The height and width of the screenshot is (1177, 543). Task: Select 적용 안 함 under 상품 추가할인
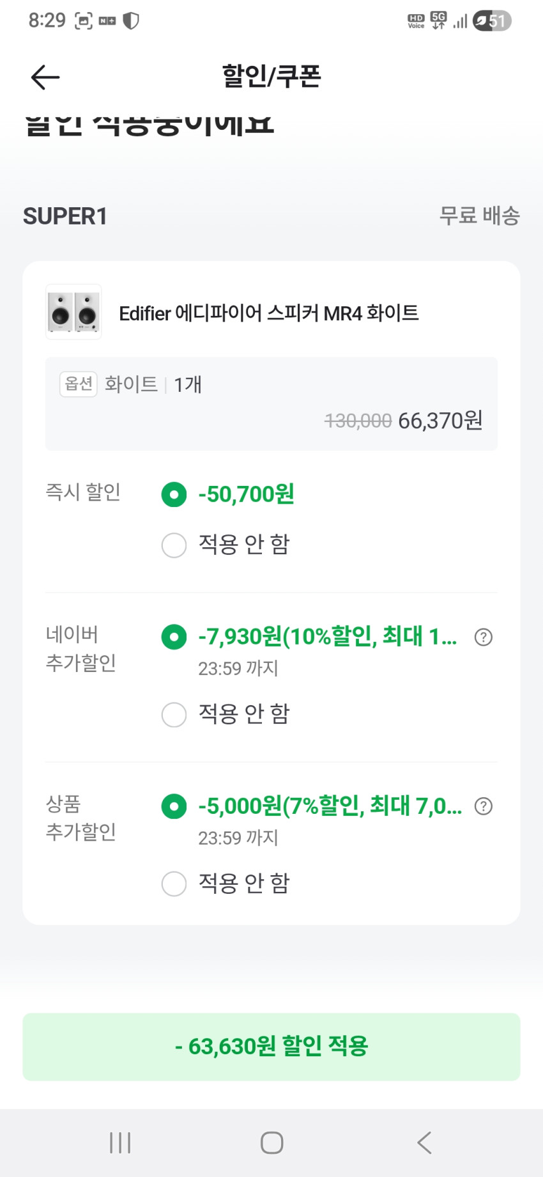click(x=174, y=884)
